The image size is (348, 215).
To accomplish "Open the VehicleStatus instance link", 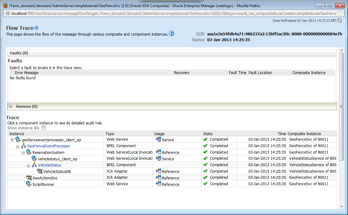I will pos(49,165).
